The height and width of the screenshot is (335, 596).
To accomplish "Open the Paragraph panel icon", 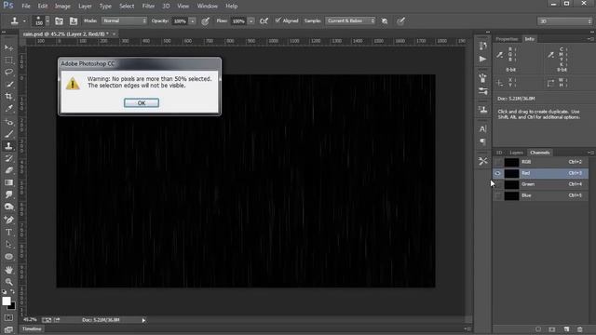I will pos(482,141).
